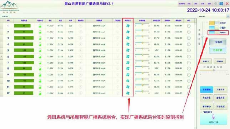Select the 12.02V voltage cell
The height and width of the screenshot is (129, 230).
point(50,50)
